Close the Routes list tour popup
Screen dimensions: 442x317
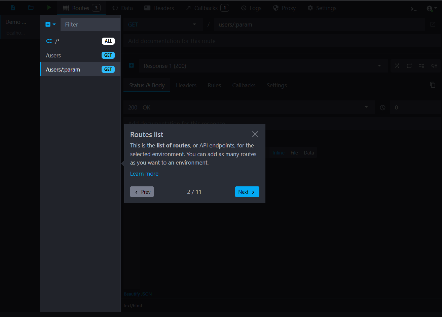click(x=255, y=134)
